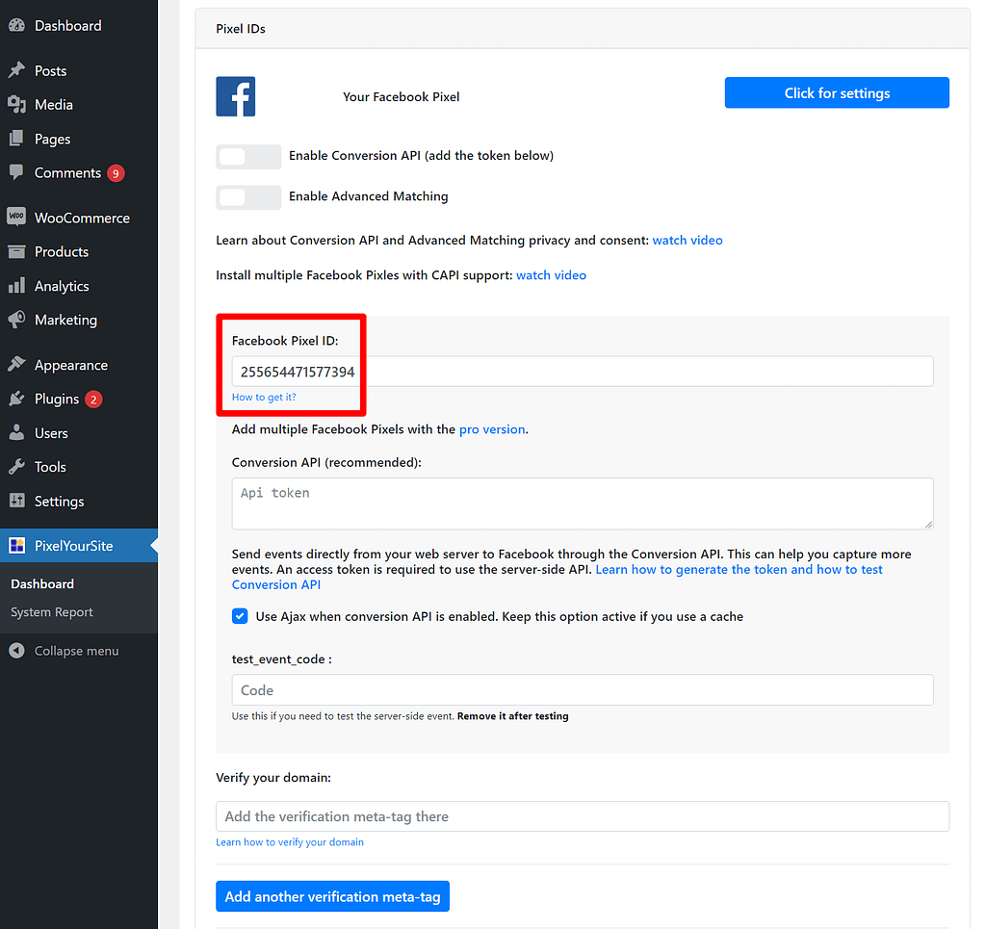Click the Appearance paintbrush icon
This screenshot has height=929, width=986.
point(17,365)
